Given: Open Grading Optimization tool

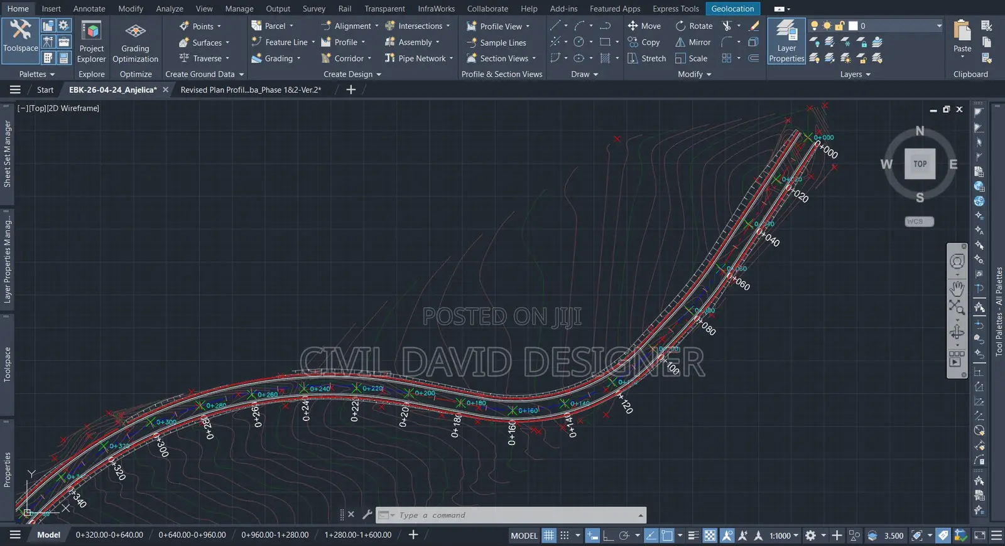Looking at the screenshot, I should tap(136, 41).
